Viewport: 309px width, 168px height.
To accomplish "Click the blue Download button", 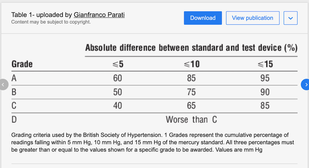I will click(x=203, y=18).
